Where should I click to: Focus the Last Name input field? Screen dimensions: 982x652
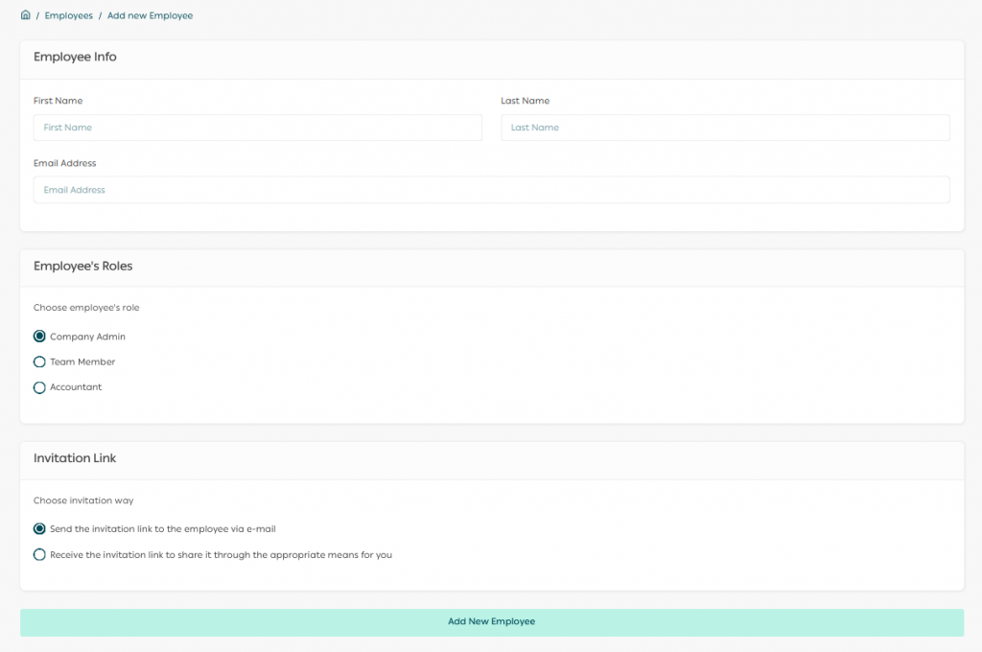(x=725, y=128)
